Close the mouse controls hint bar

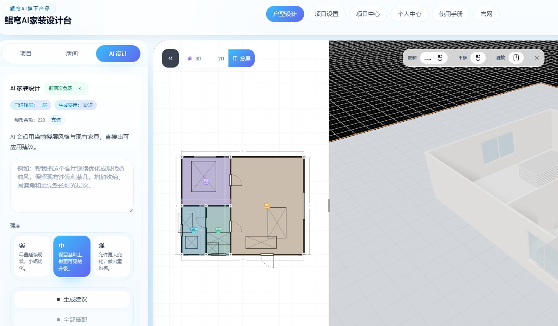click(537, 58)
